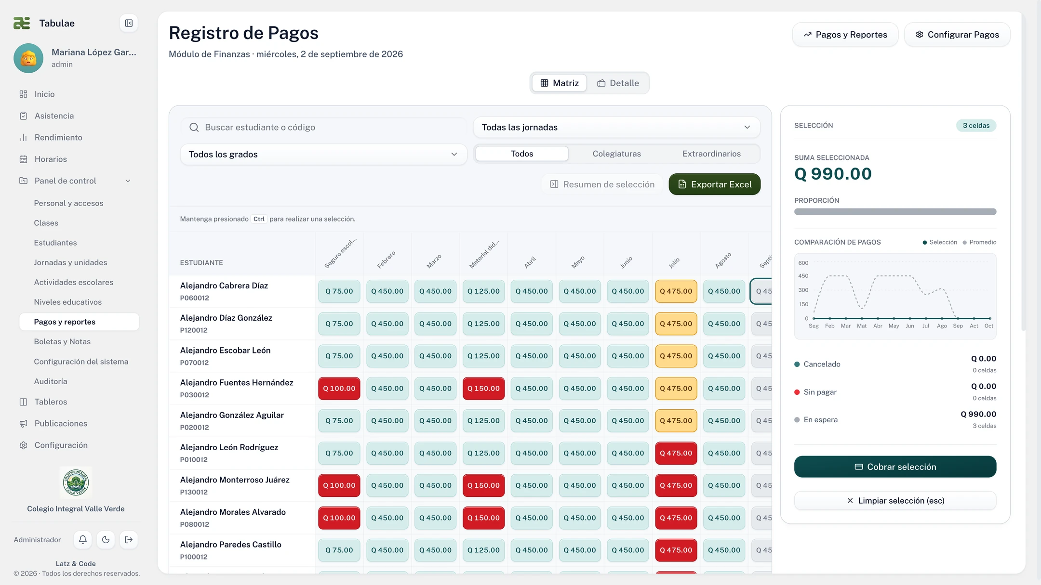Open Todos los grados dropdown
This screenshot has height=585, width=1041.
[x=323, y=155]
